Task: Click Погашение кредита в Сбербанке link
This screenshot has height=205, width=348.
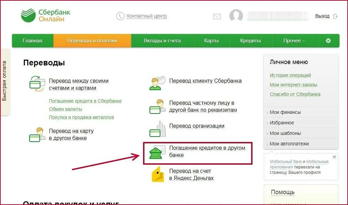Action: click(x=85, y=101)
